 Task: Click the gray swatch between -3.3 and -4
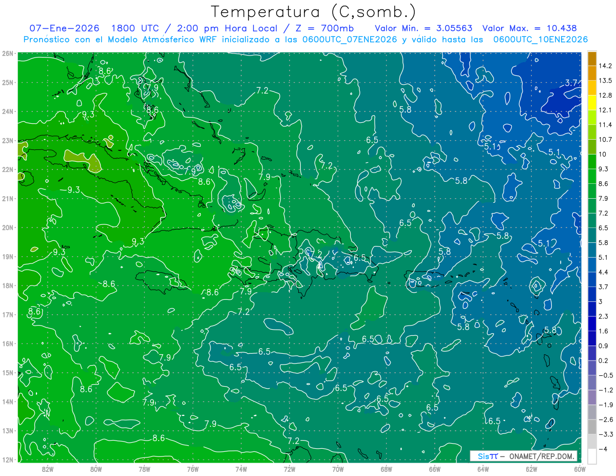pos(592,441)
